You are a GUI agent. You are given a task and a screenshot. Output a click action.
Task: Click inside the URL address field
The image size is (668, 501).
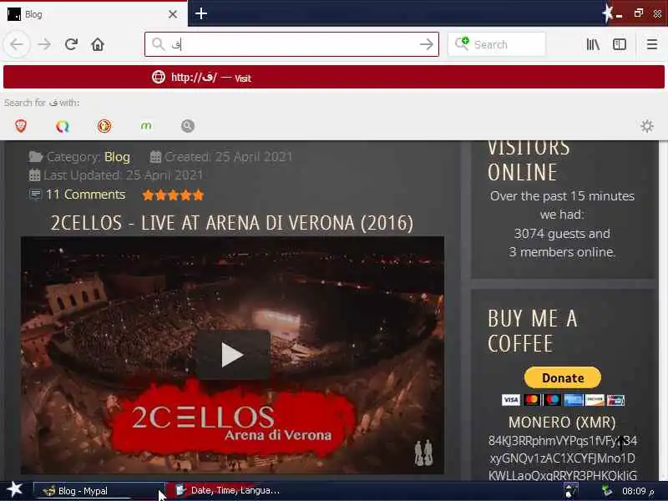click(x=291, y=44)
